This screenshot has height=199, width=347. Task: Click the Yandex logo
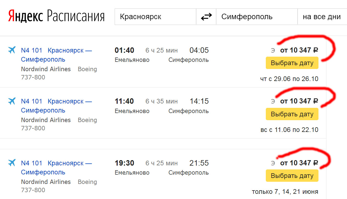click(26, 16)
